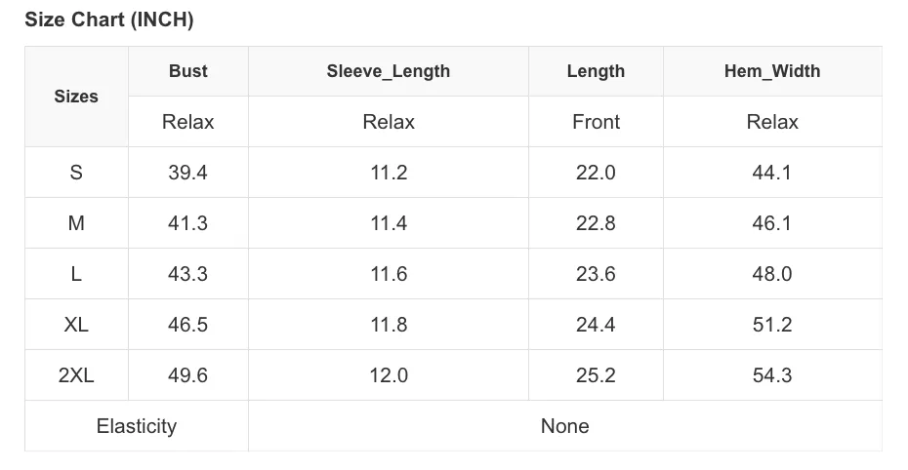Click the Bust column header
908x470 pixels.
click(188, 71)
